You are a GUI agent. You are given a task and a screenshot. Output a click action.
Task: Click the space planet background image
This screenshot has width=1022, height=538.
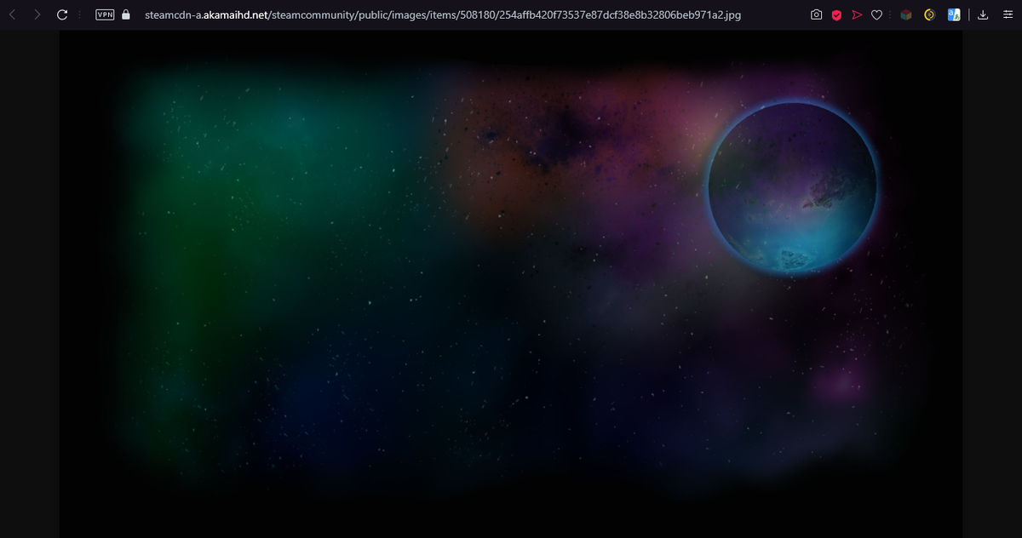click(511, 284)
